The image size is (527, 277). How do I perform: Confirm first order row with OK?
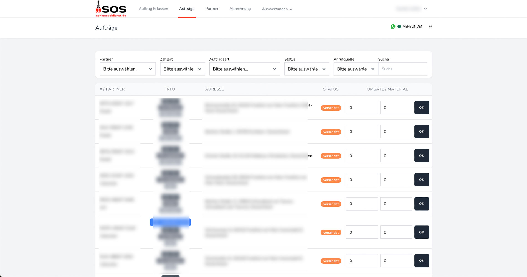click(x=422, y=107)
